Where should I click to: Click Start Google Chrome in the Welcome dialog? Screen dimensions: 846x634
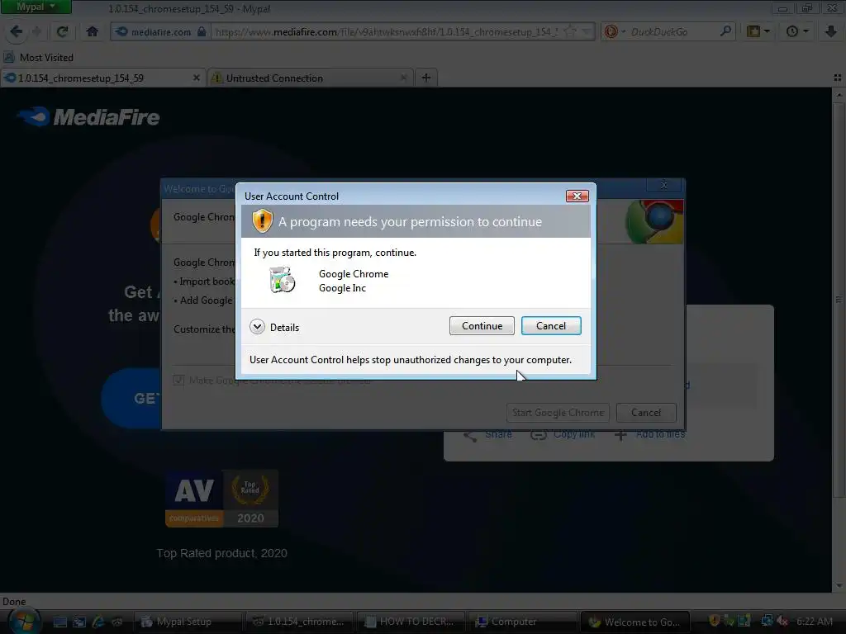(558, 413)
